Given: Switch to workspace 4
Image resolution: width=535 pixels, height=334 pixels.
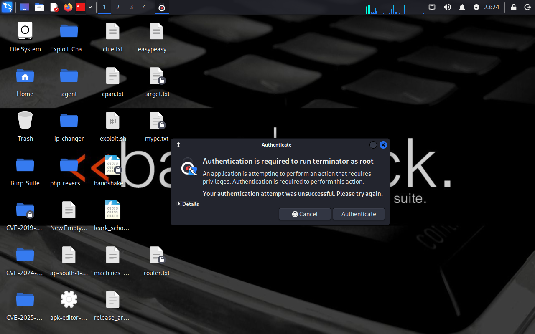Looking at the screenshot, I should [x=144, y=7].
